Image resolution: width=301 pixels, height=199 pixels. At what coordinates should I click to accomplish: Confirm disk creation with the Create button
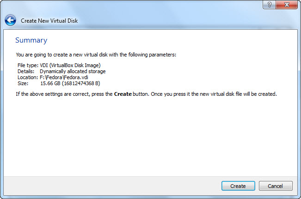coord(238,186)
